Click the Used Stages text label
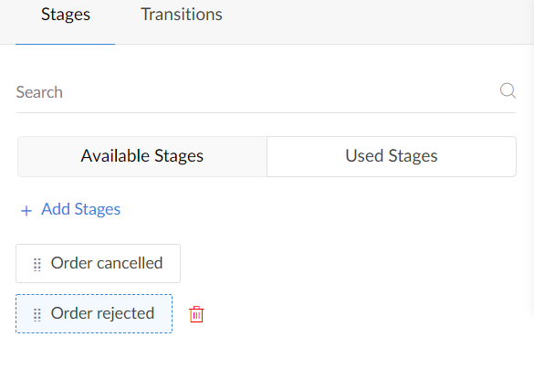This screenshot has width=534, height=379. pos(392,156)
